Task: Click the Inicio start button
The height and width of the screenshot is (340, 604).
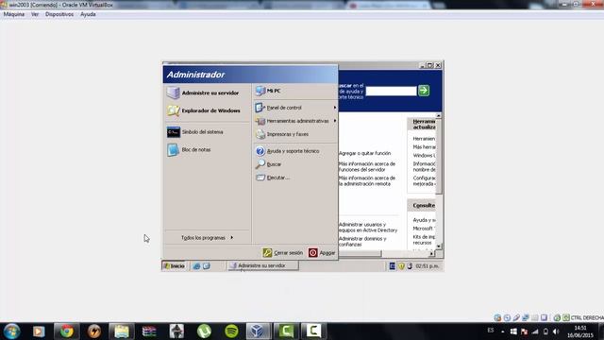Action: (174, 266)
